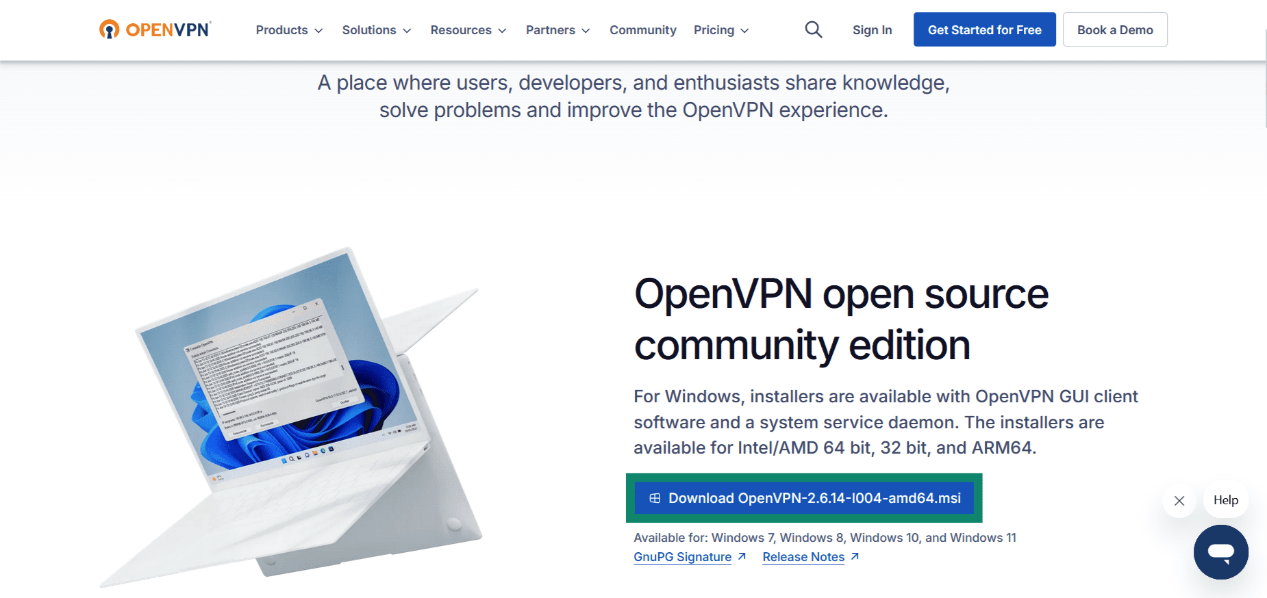Open the GnuPG Signature link
The height and width of the screenshot is (598, 1267).
coord(690,557)
